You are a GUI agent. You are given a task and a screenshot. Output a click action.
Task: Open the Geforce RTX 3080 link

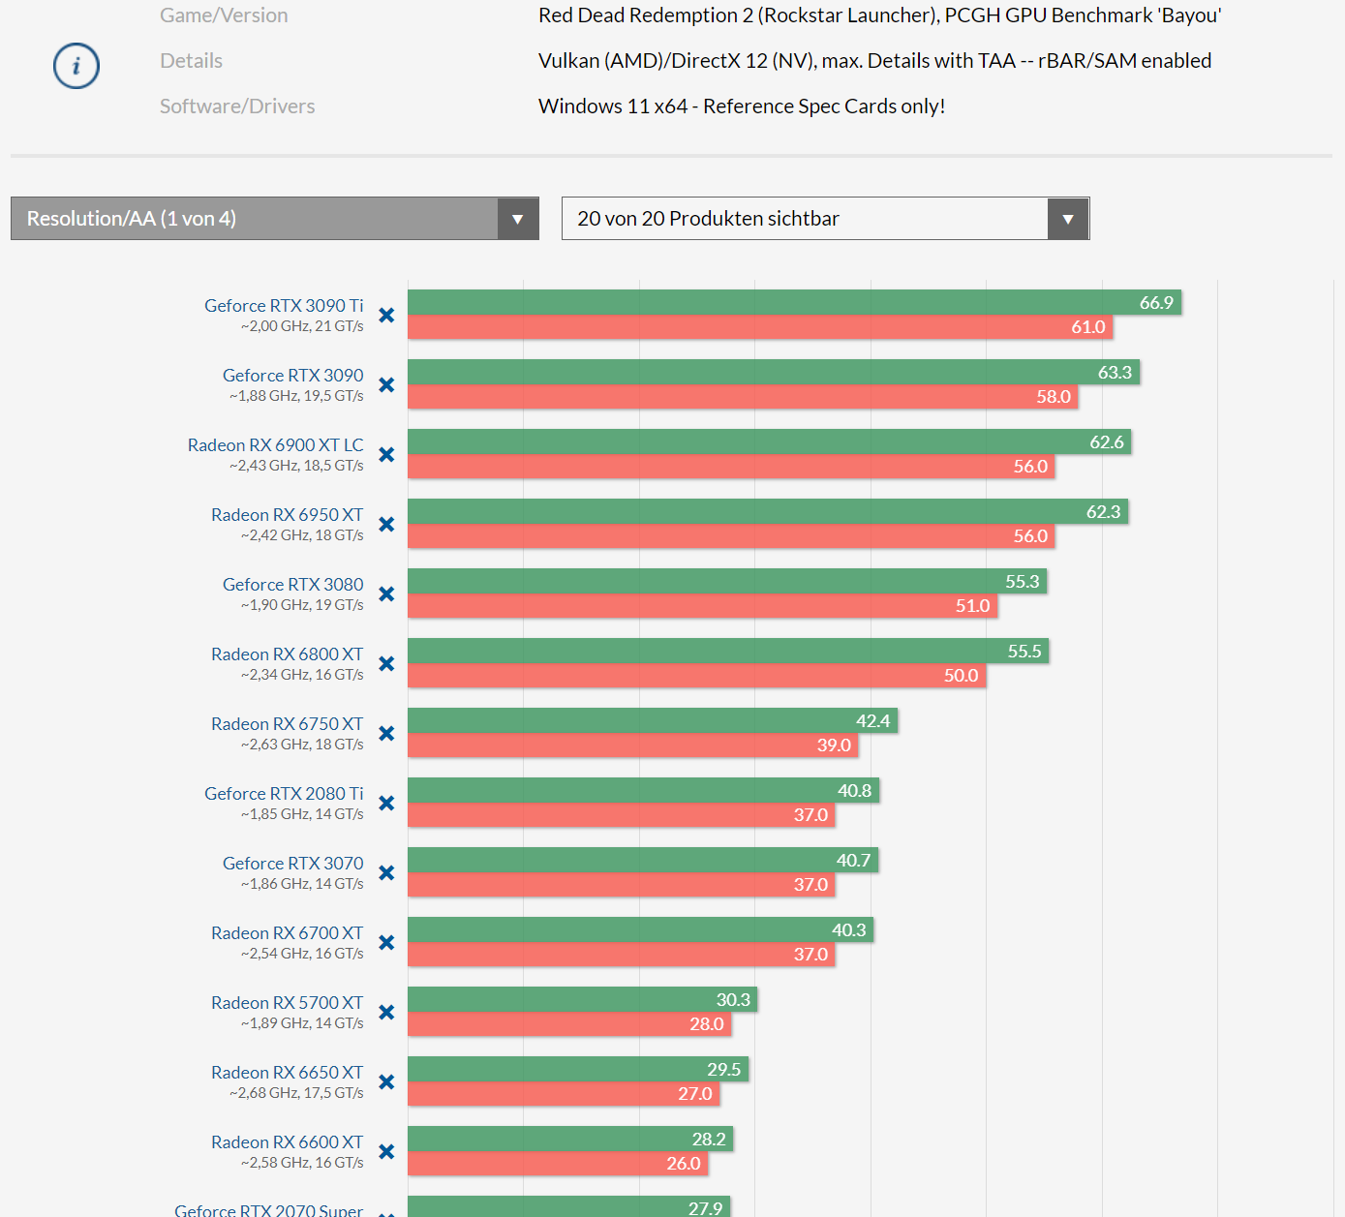pos(293,585)
